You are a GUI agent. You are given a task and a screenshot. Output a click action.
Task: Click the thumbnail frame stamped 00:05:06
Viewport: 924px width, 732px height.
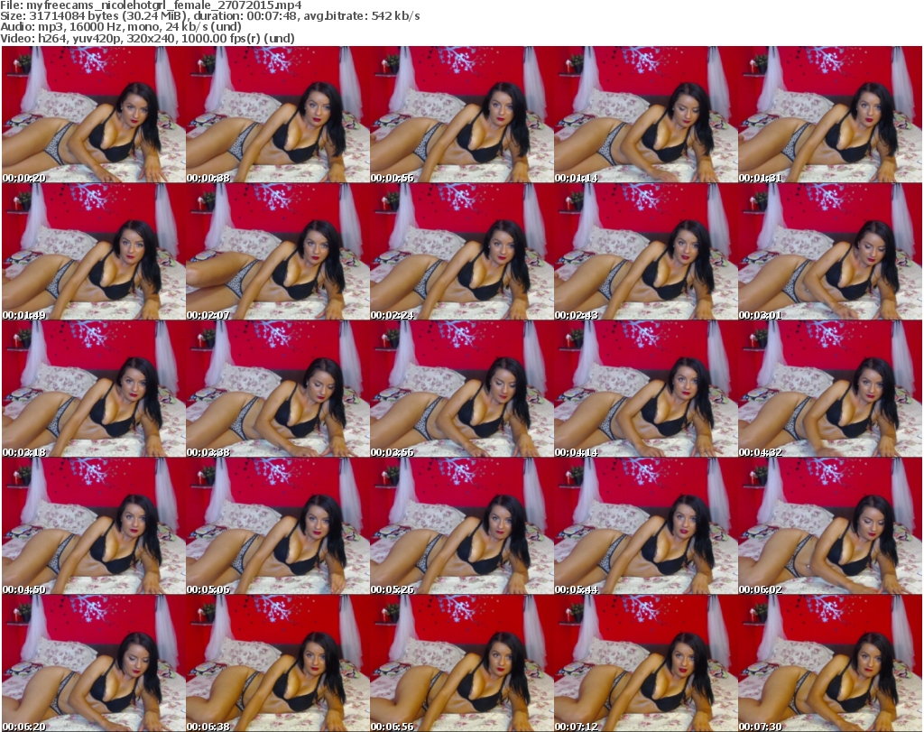278,526
